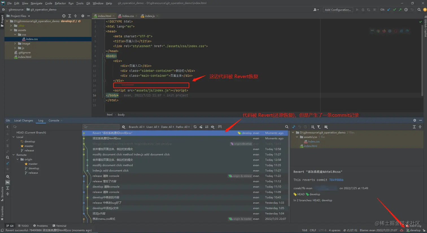Collapse the Local branches node
This screenshot has height=233, width=427.
[x=14, y=137]
